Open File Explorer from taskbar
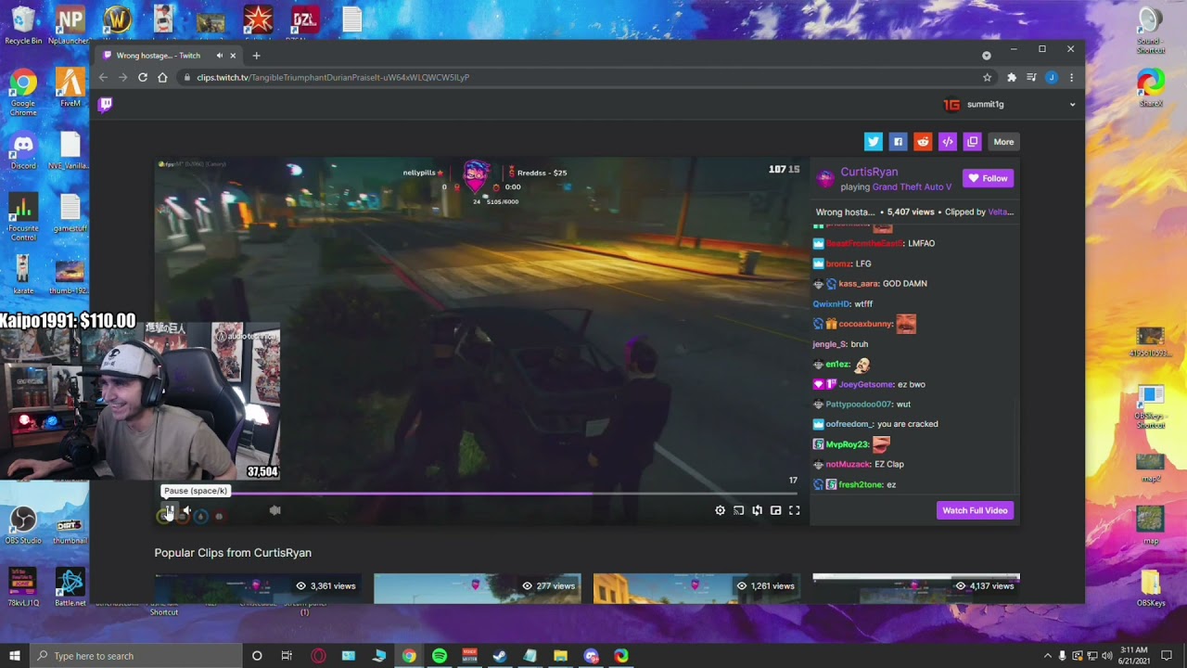The image size is (1187, 668). [560, 656]
